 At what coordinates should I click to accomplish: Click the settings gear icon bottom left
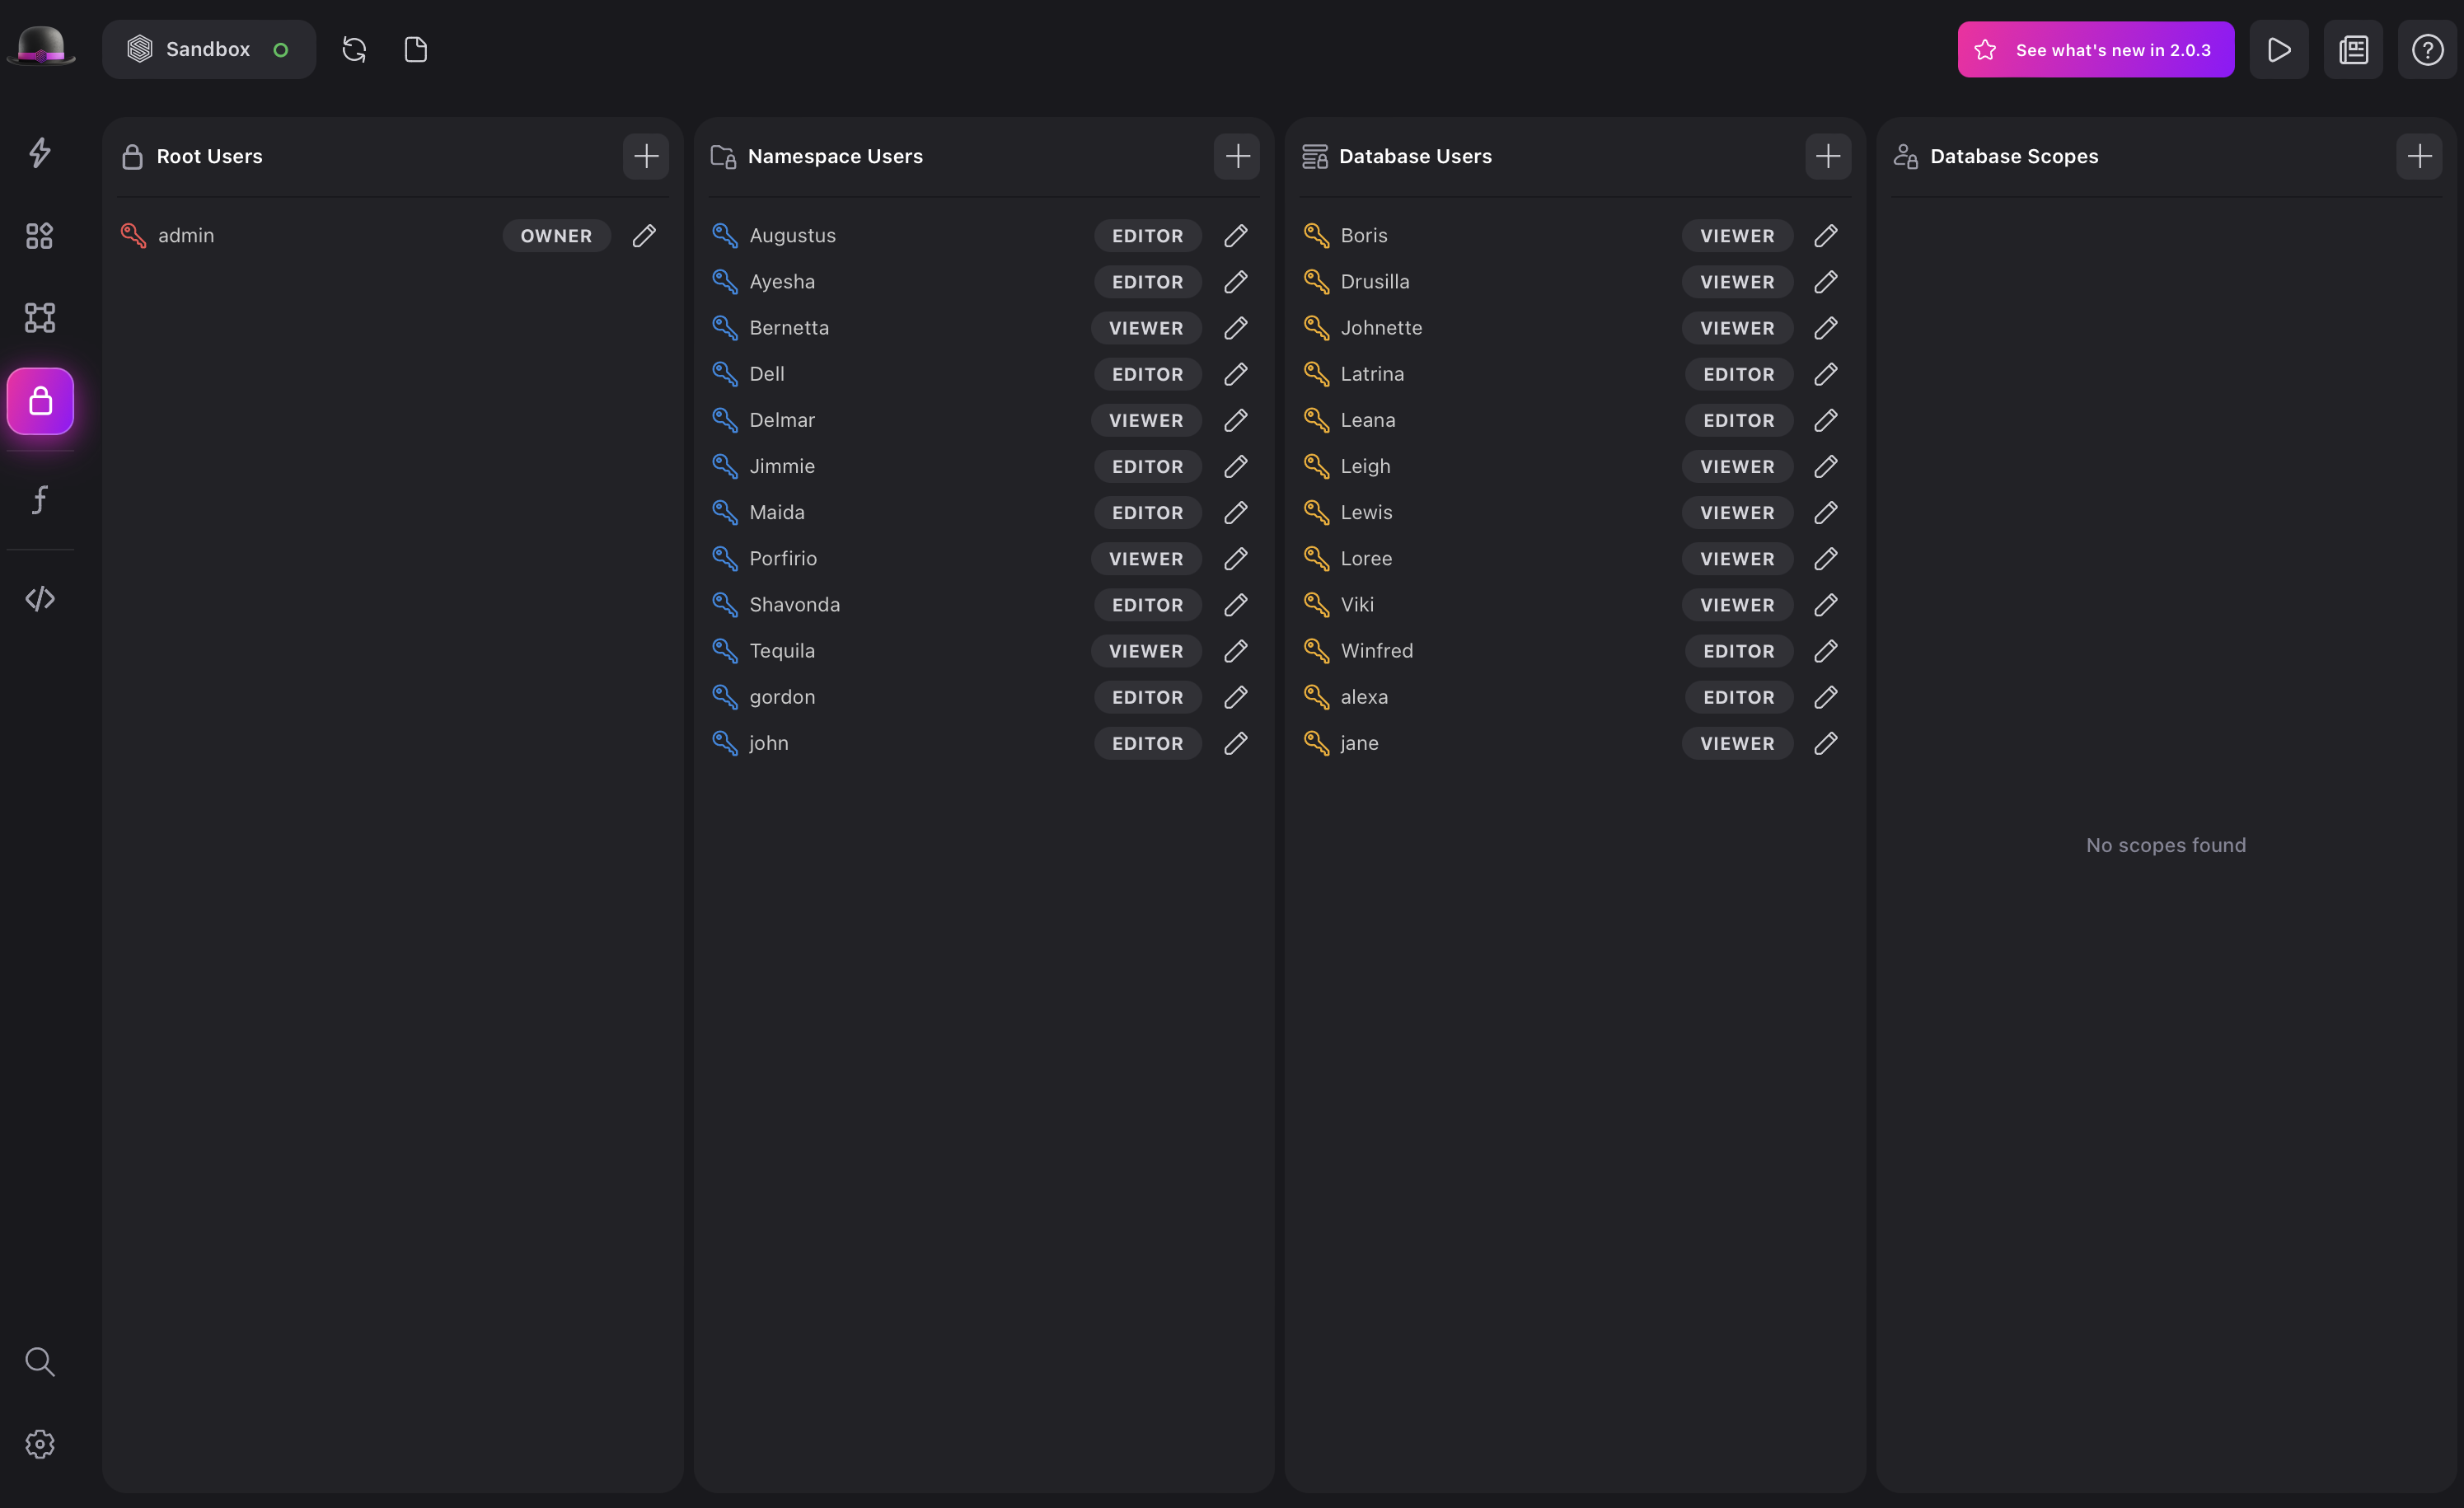click(x=42, y=1443)
